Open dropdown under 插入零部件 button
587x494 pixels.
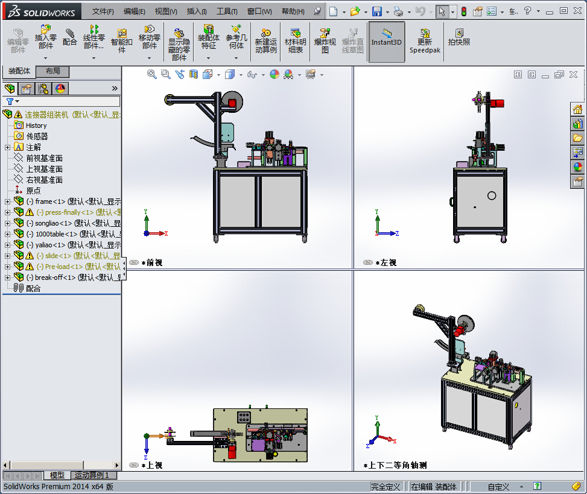tap(46, 58)
